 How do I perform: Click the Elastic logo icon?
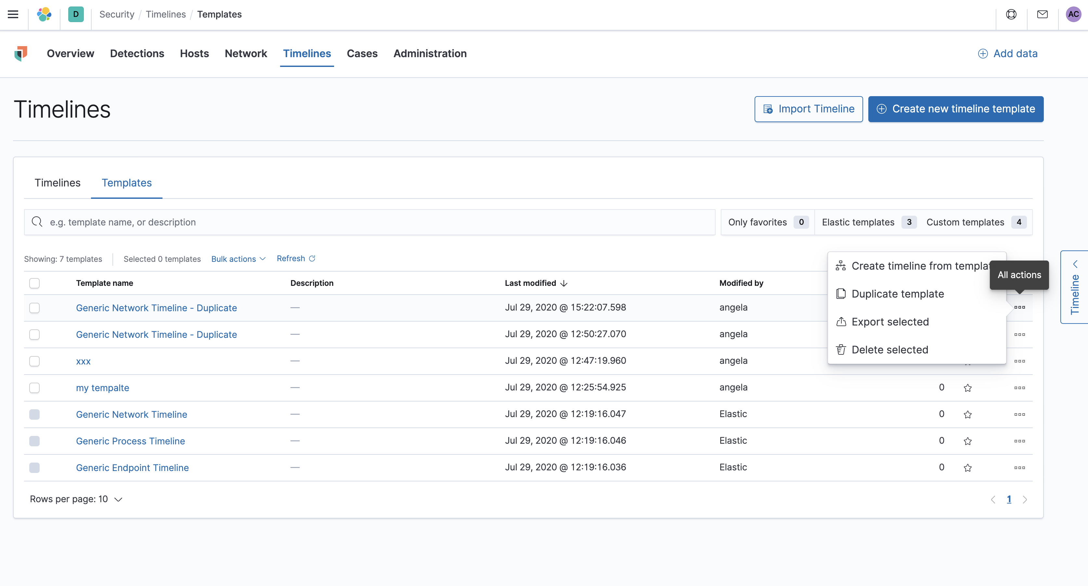tap(44, 14)
